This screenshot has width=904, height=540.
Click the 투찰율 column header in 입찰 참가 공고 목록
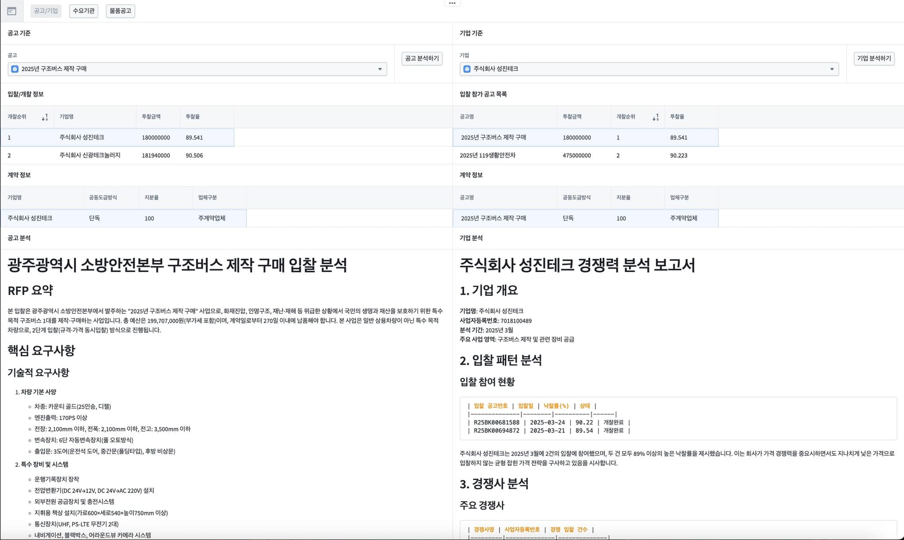pos(677,117)
